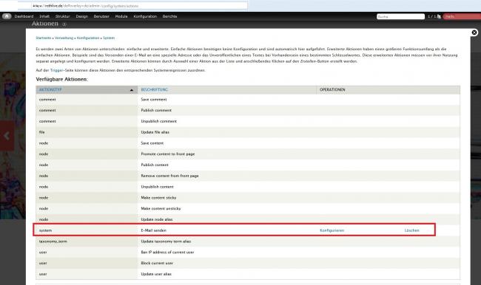The width and height of the screenshot is (481, 285).
Task: Click the left slideshow arrow
Action: [7, 136]
